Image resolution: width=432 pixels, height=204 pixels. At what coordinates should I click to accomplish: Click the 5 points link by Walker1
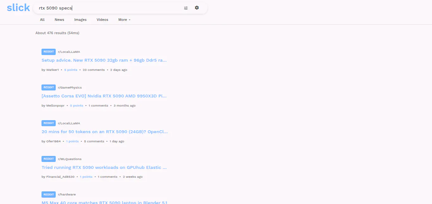click(71, 70)
